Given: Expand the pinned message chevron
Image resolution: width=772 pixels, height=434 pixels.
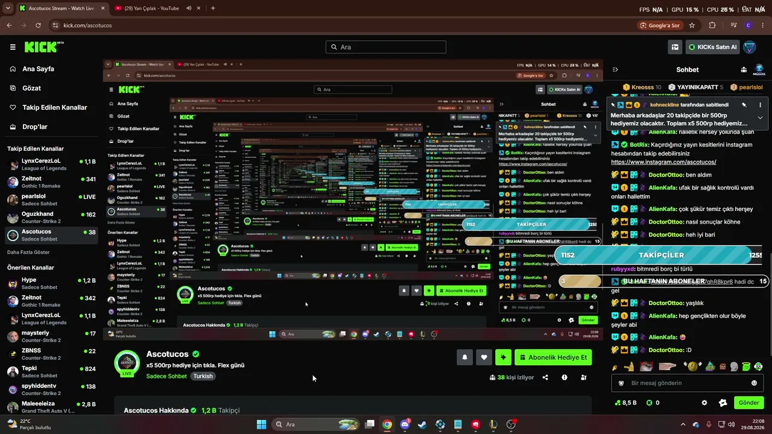Looking at the screenshot, I should pos(760,118).
